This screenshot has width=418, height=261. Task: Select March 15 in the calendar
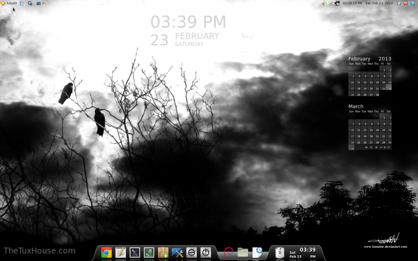click(382, 129)
